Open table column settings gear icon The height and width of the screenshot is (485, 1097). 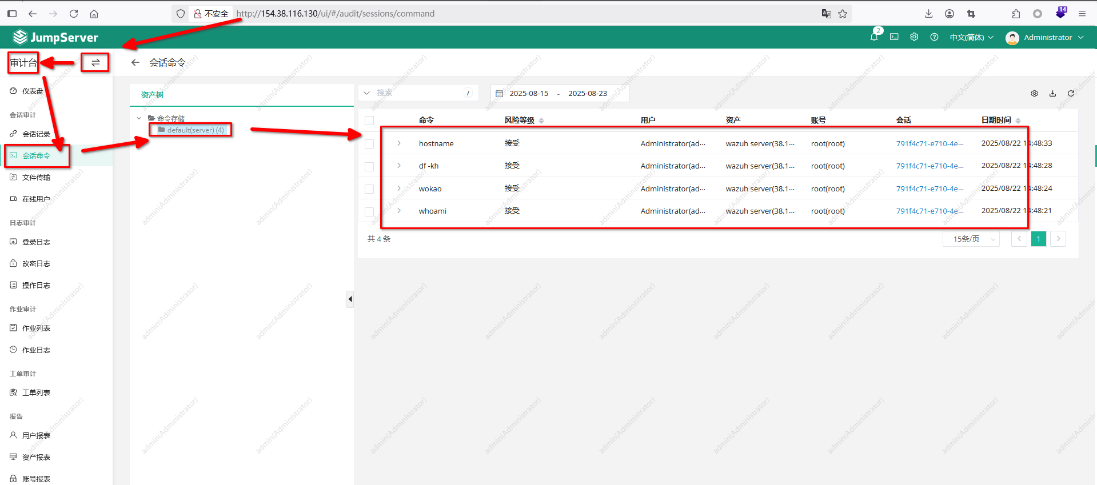click(x=1034, y=94)
